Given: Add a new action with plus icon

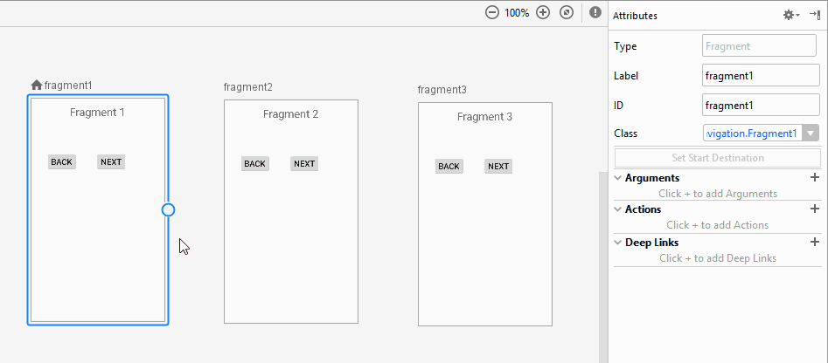Looking at the screenshot, I should [x=815, y=209].
